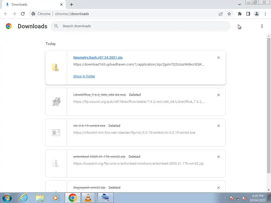Click the Action Center flag icon
This screenshot has height=203, width=271.
[x=232, y=198]
